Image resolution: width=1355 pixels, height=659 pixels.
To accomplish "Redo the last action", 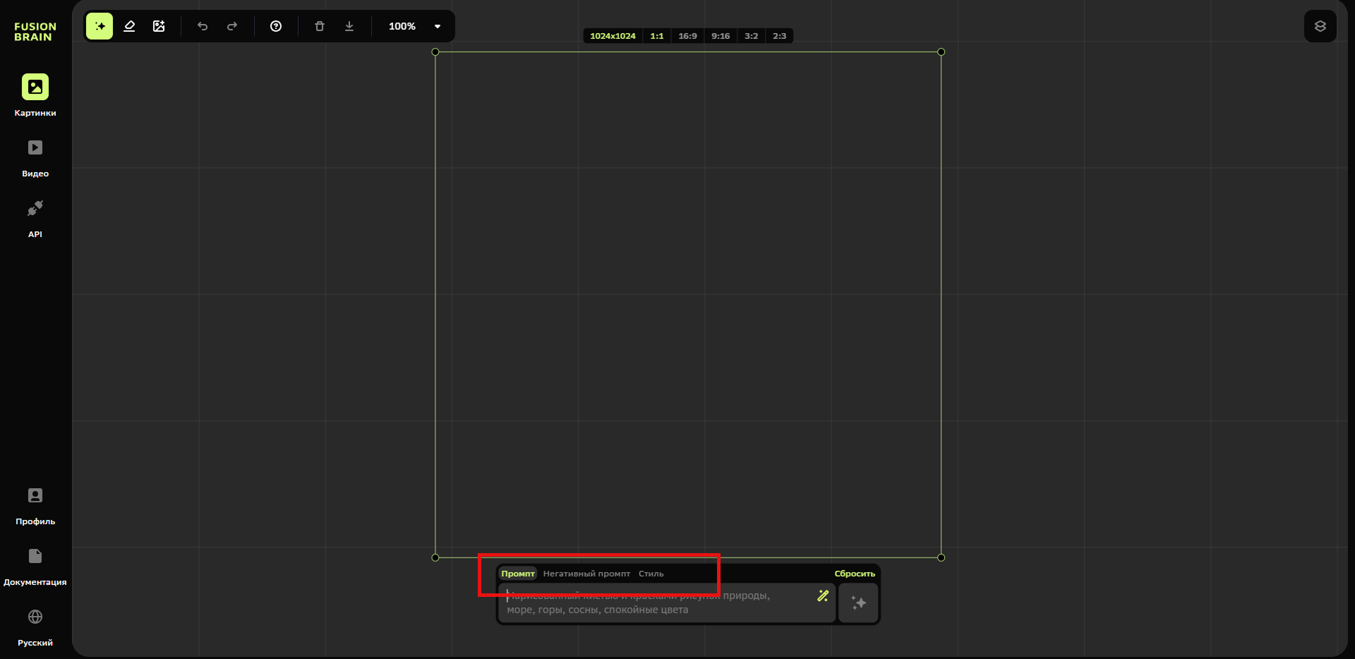I will click(x=232, y=26).
